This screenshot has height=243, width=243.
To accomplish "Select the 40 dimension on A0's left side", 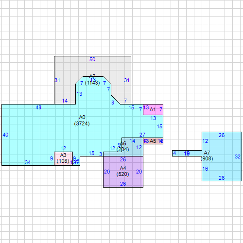I will [5, 135].
